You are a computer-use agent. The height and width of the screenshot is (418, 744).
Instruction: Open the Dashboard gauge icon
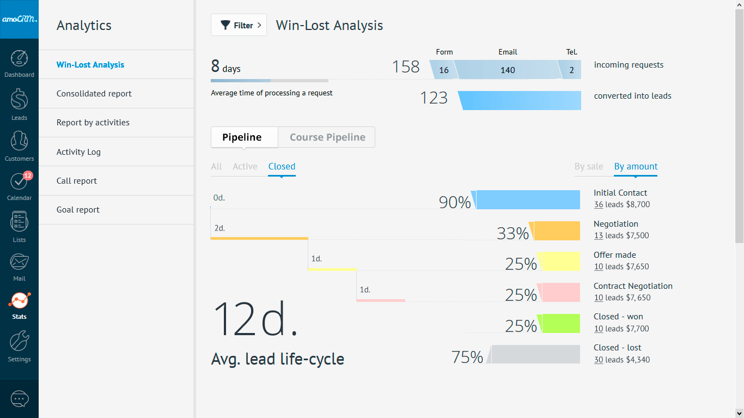pos(19,59)
